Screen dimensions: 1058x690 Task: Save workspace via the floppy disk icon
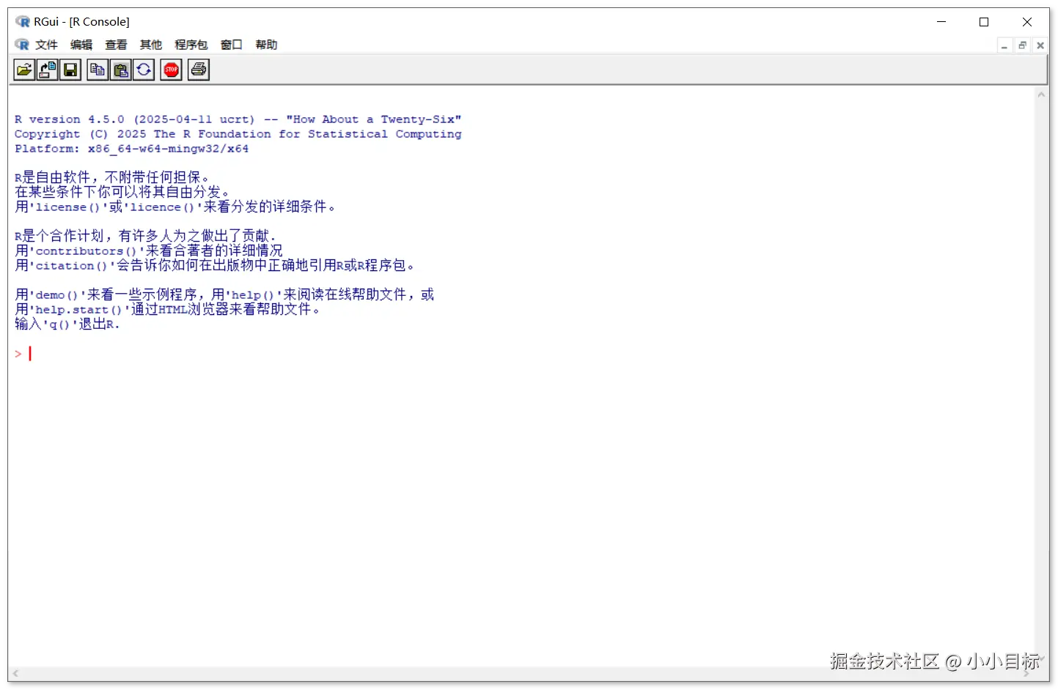click(70, 70)
